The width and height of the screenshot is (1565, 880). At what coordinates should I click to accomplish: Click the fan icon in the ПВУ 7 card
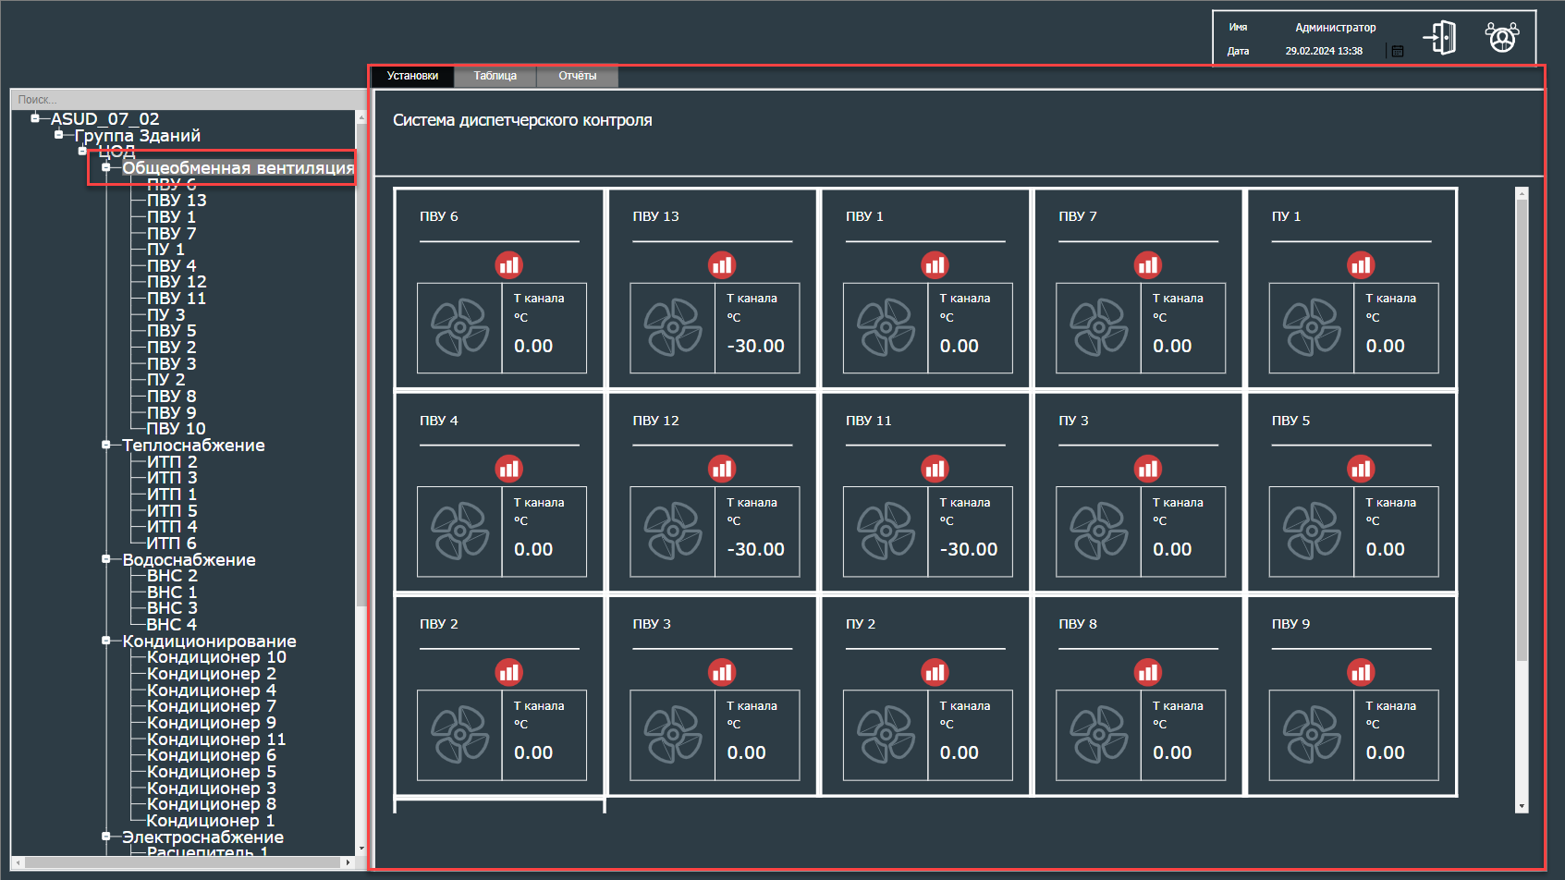(1098, 327)
